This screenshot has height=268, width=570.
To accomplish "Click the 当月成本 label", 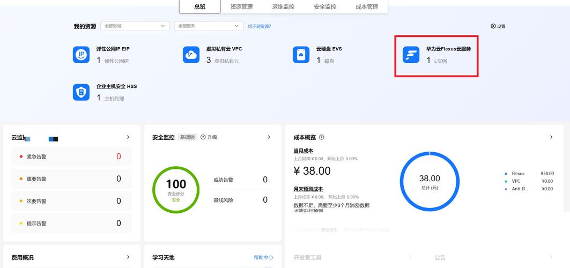I will coord(303,151).
